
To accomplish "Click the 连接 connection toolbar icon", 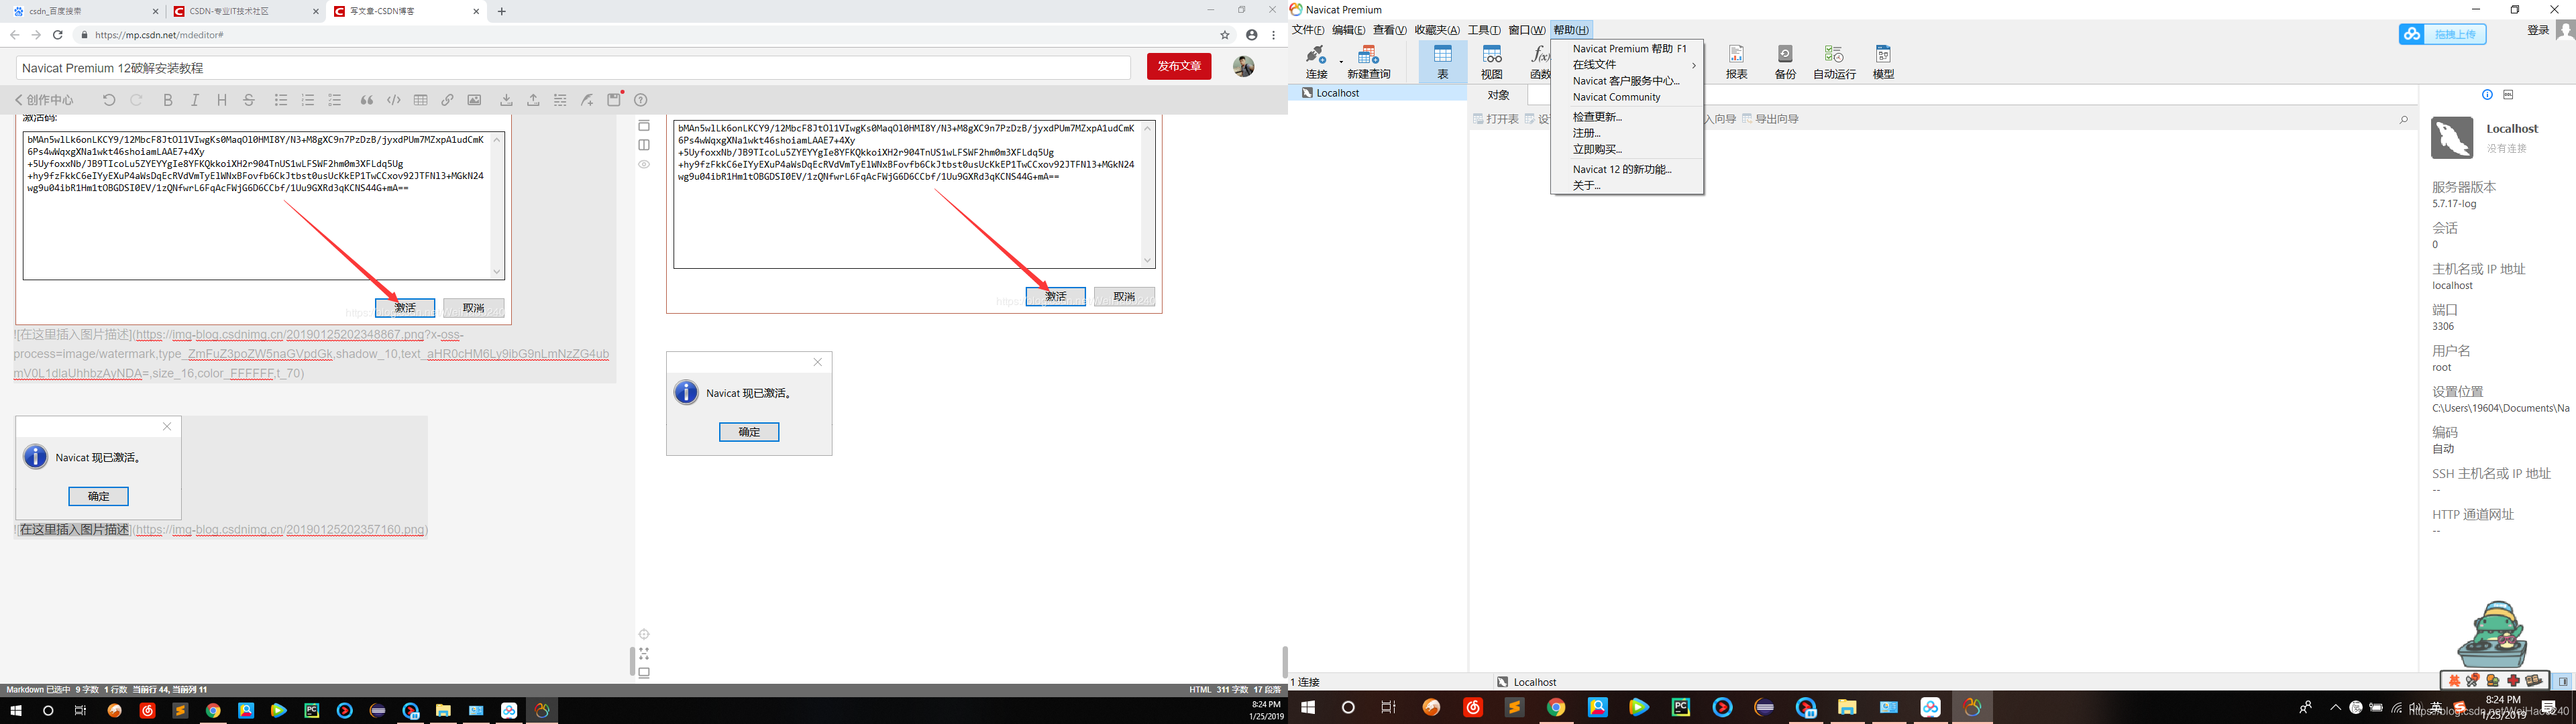I will 1316,61.
